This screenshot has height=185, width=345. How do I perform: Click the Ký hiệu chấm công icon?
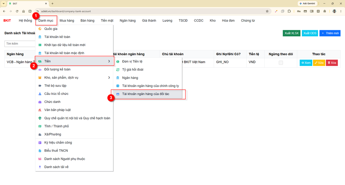(40, 143)
